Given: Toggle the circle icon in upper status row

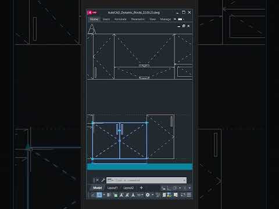Looking at the screenshot, I should (x=175, y=188).
